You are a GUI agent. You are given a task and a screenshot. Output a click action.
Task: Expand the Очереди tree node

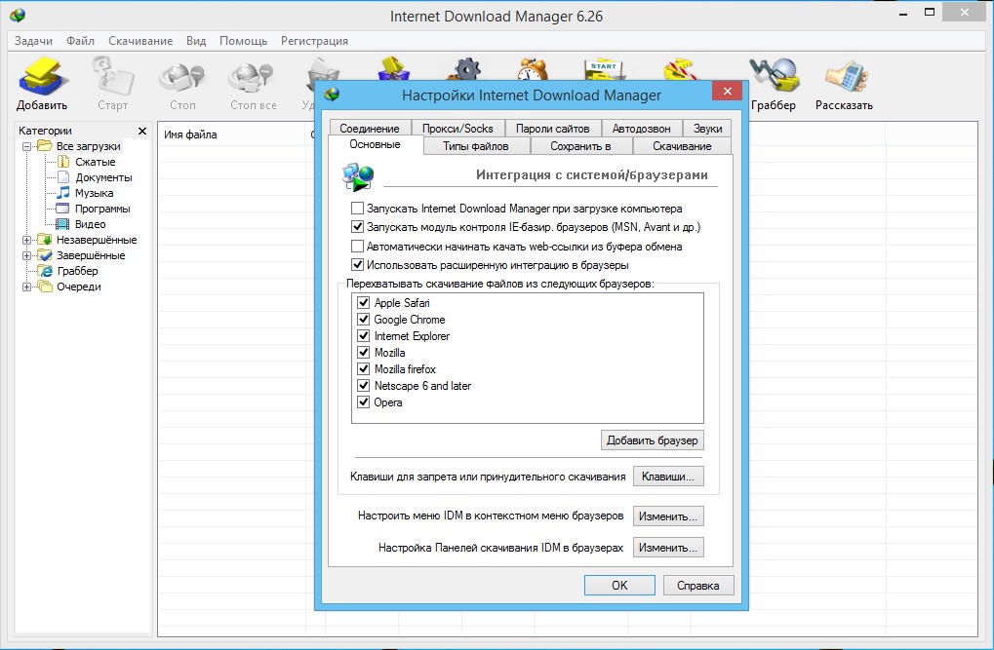[26, 287]
